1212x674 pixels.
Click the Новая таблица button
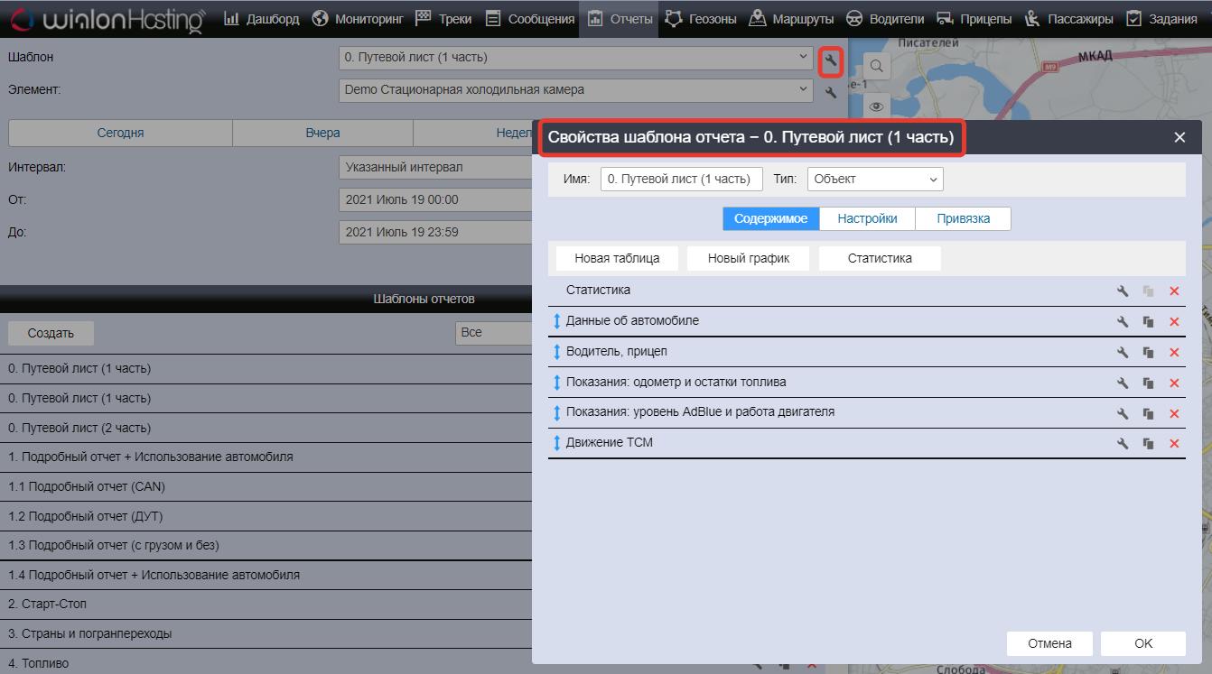coord(617,258)
